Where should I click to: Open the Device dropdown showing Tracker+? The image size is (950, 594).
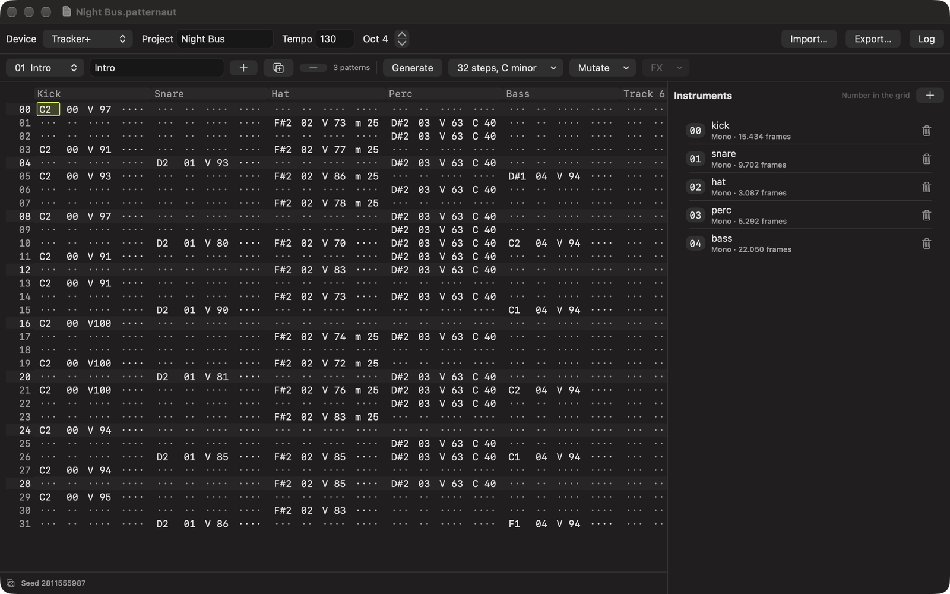(x=88, y=39)
